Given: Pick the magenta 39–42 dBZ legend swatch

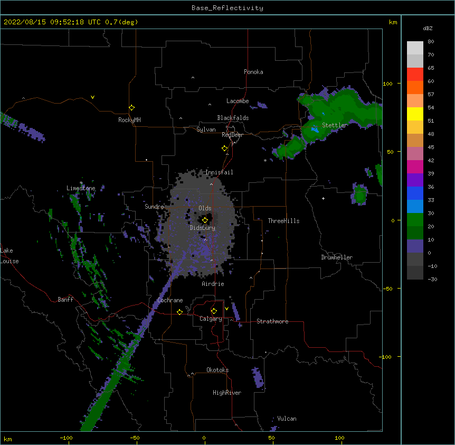Looking at the screenshot, I should pyautogui.click(x=415, y=166).
